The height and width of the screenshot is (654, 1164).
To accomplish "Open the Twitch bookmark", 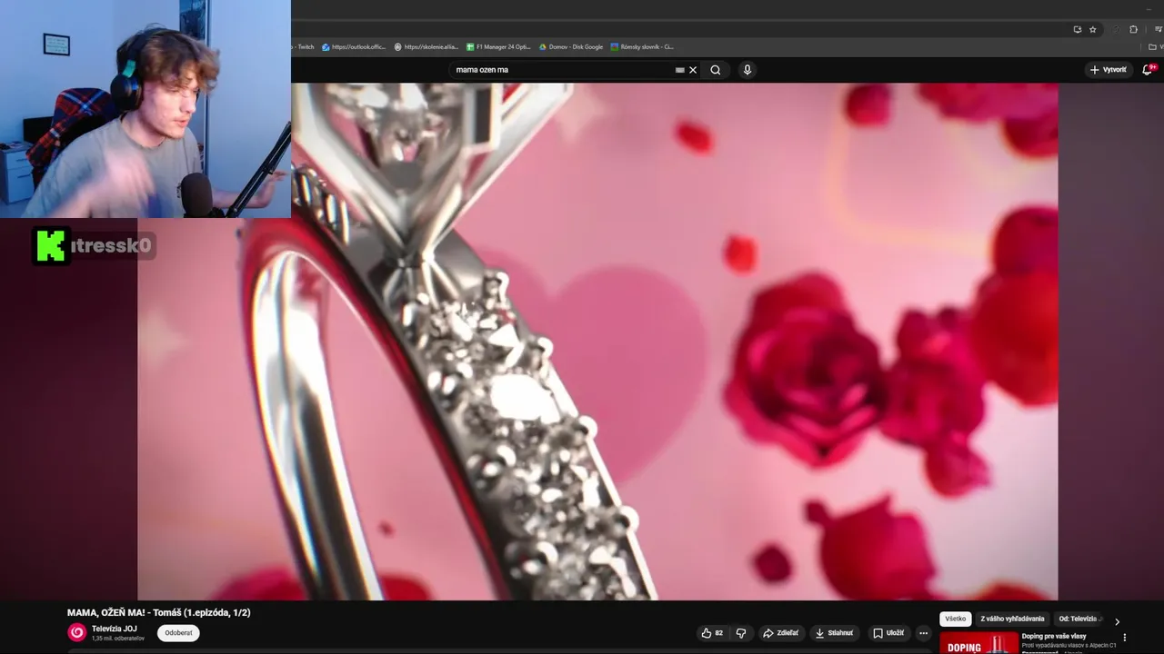I will point(304,47).
